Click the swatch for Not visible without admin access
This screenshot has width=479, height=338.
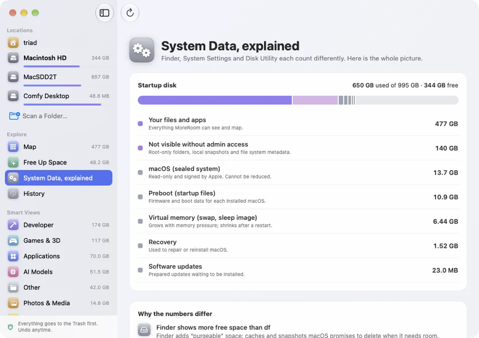[140, 148]
